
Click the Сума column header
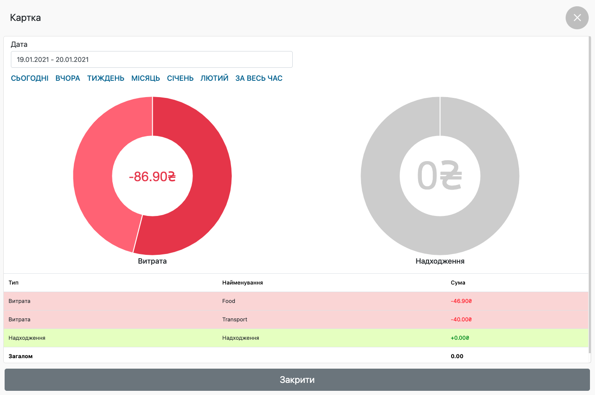[458, 282]
